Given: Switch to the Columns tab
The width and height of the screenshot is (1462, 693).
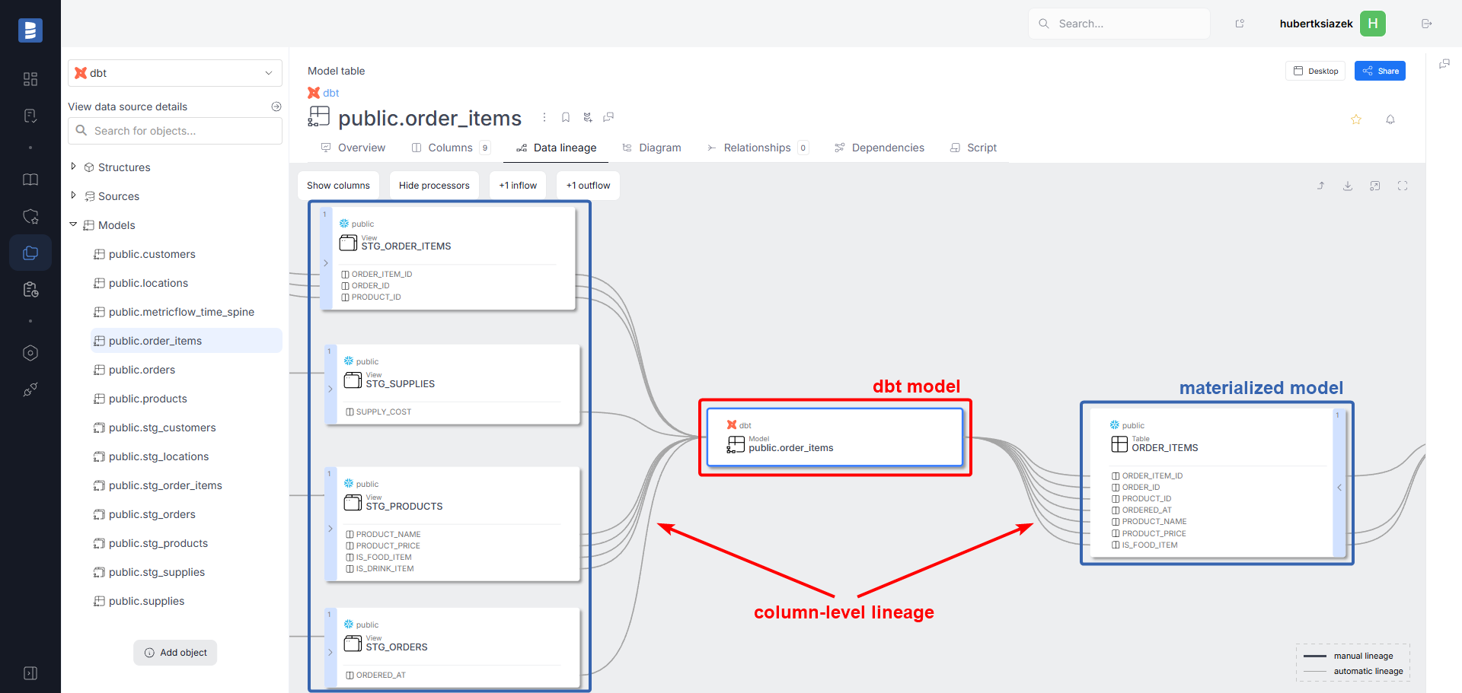Looking at the screenshot, I should pyautogui.click(x=451, y=148).
